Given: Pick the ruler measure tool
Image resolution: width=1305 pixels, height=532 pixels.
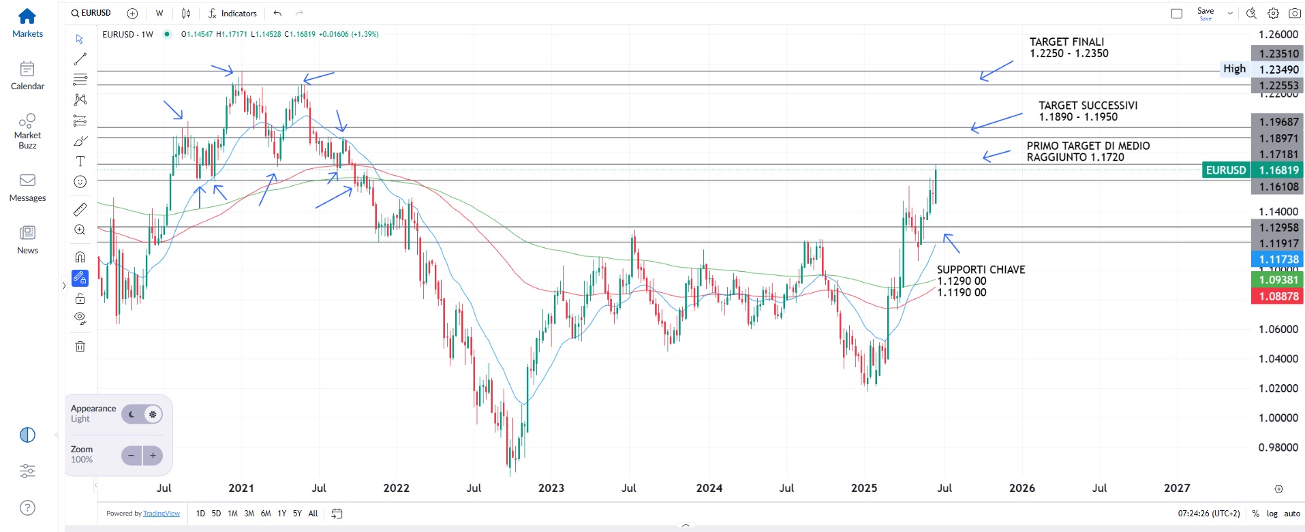Looking at the screenshot, I should tap(80, 209).
